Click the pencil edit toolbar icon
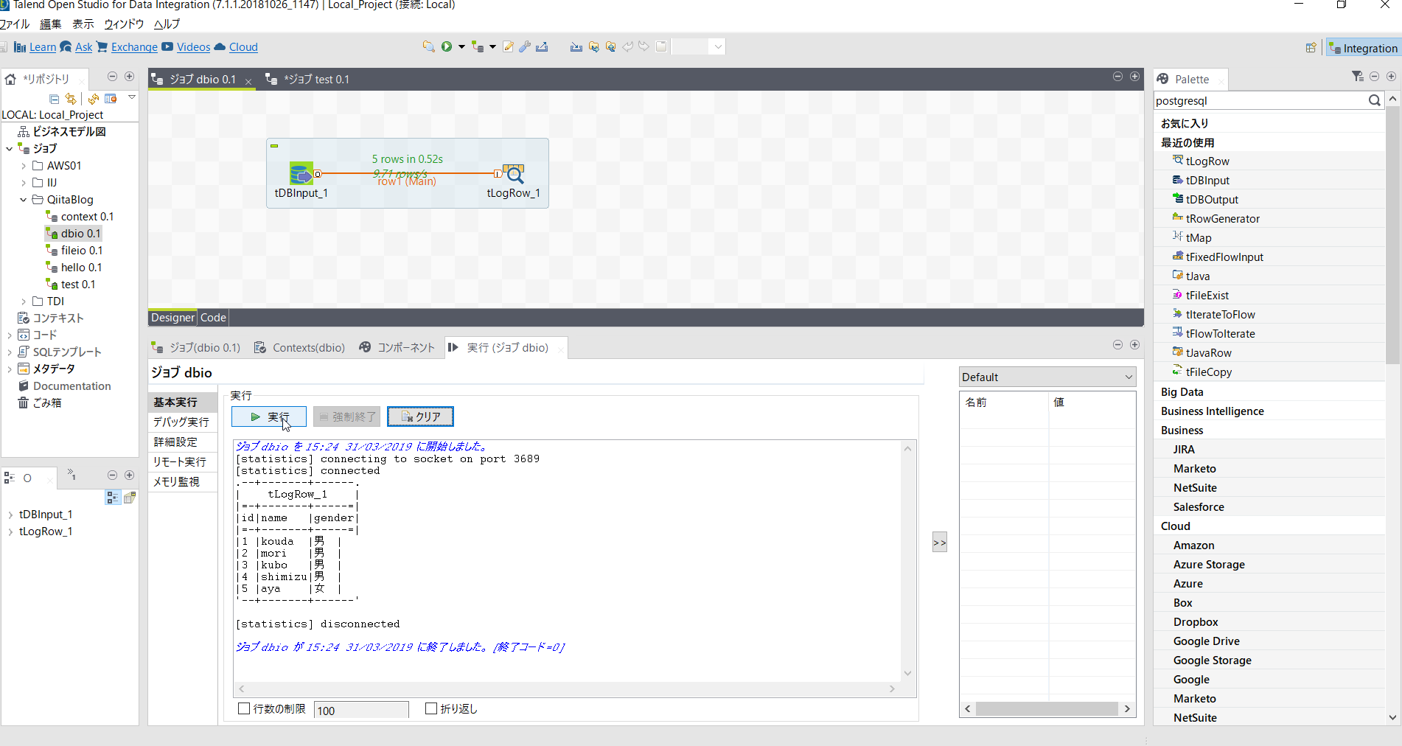Screen dimensions: 1402x746 pos(508,46)
